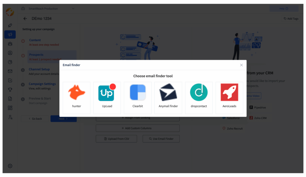The width and height of the screenshot is (306, 177).
Task: Open the Campaign Settings step
Action: coord(42,84)
